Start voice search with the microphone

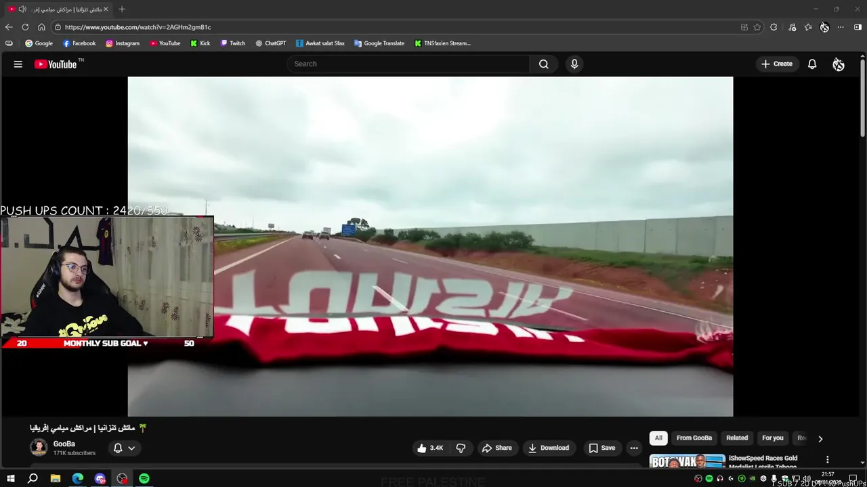tap(574, 64)
